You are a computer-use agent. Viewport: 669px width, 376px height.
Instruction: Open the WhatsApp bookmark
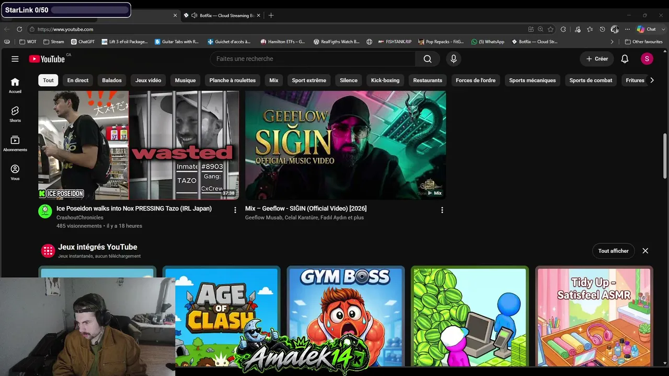488,42
